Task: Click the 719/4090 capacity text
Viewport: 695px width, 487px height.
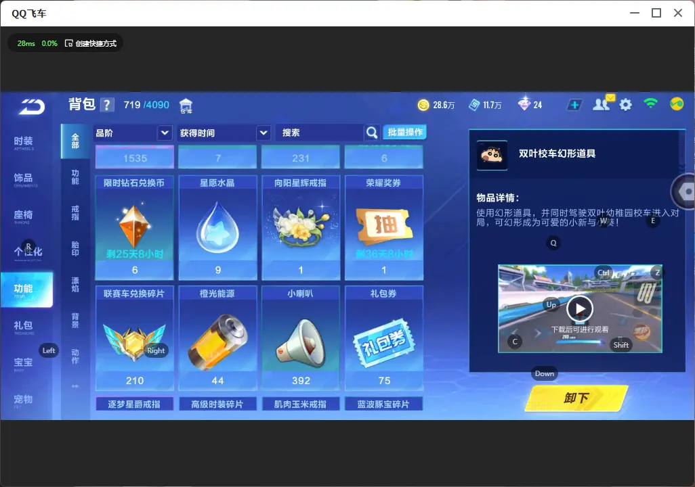Action: click(146, 105)
